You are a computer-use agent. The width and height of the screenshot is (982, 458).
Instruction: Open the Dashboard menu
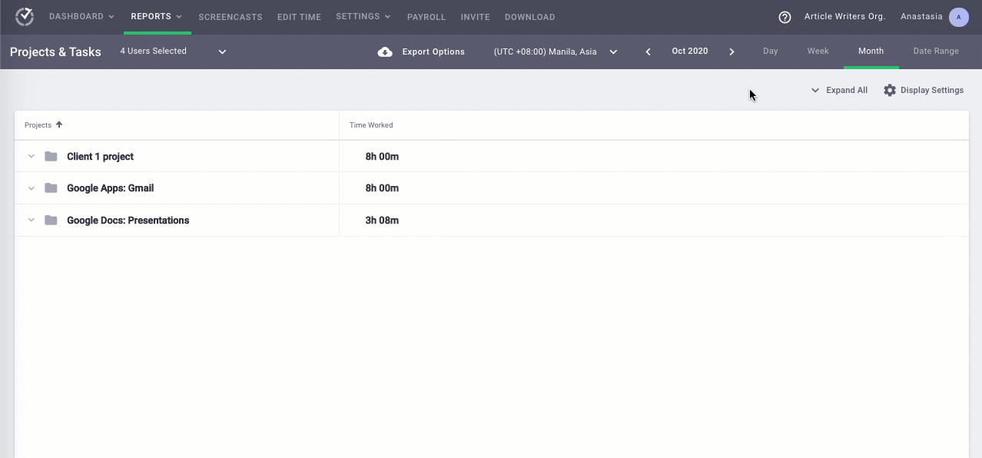pos(81,17)
